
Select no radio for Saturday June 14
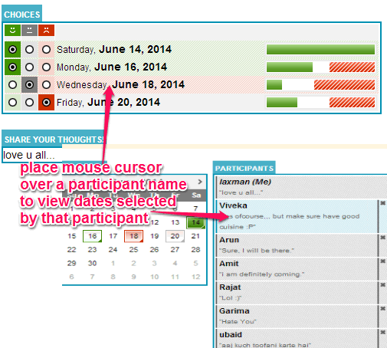[46, 49]
